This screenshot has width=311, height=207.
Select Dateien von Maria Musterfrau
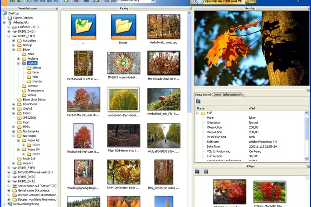(37, 199)
